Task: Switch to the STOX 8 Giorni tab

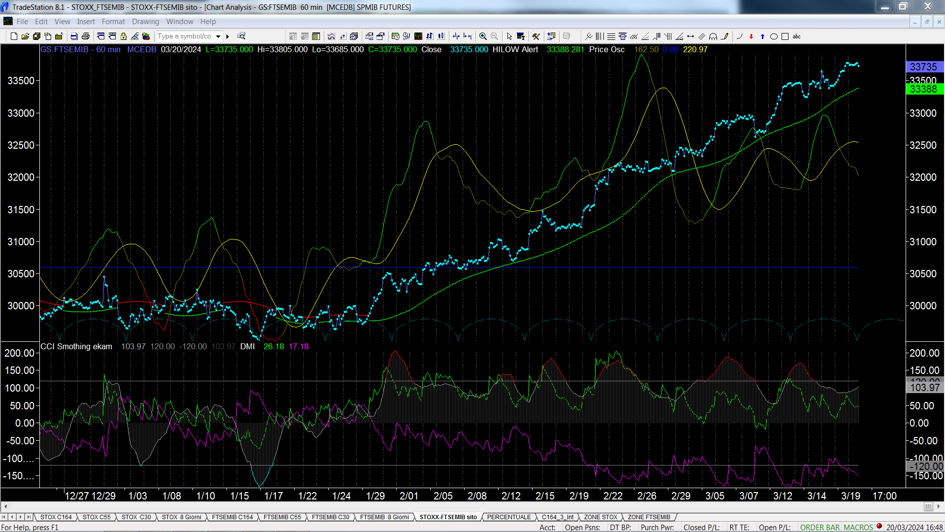Action: point(181,517)
